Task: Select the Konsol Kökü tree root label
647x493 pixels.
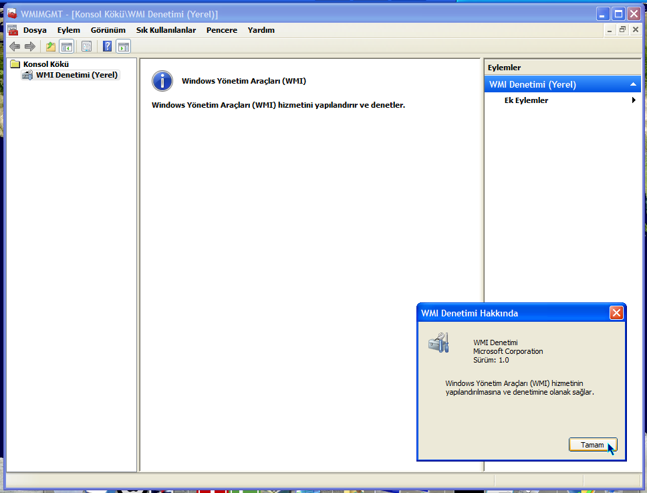Action: pyautogui.click(x=46, y=64)
